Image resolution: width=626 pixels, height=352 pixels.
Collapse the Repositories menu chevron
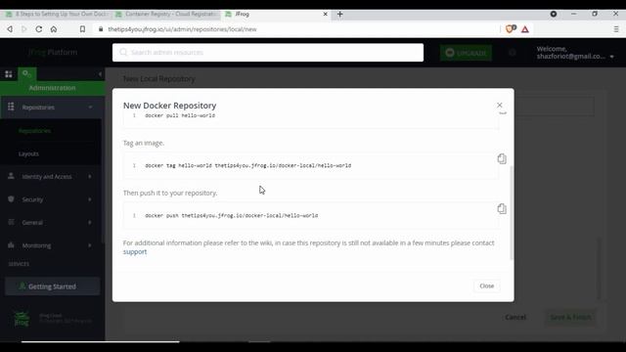click(x=90, y=108)
